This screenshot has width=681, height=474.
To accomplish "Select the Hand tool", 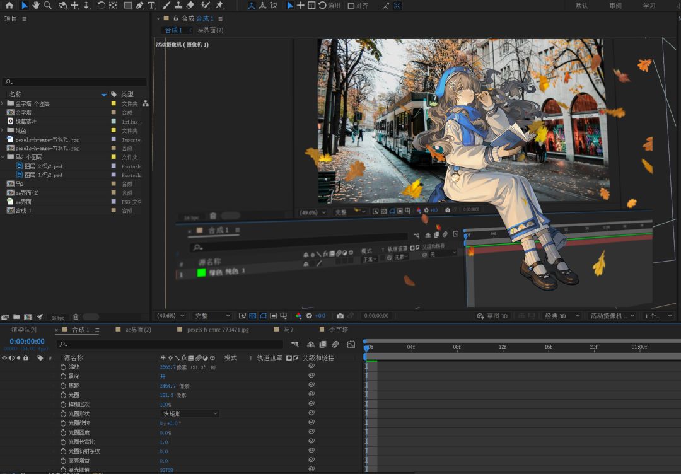I will pyautogui.click(x=36, y=5).
